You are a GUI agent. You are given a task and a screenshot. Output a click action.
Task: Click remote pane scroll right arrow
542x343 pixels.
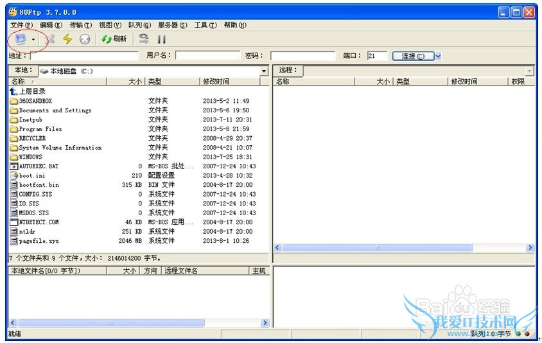tap(530, 247)
